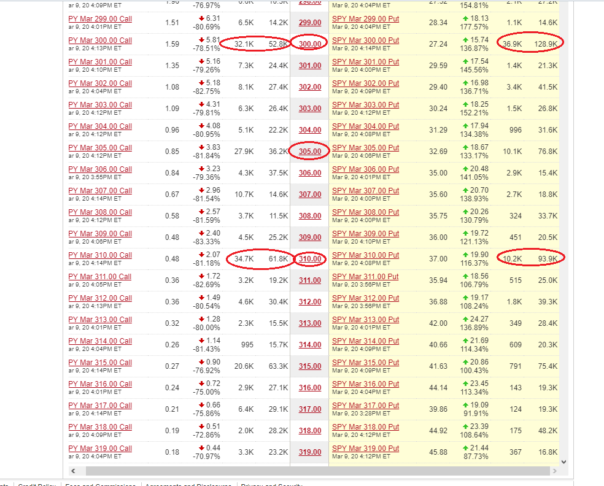Click the 300 Call volume 32.1K
The height and width of the screenshot is (486, 604).
[x=244, y=44]
